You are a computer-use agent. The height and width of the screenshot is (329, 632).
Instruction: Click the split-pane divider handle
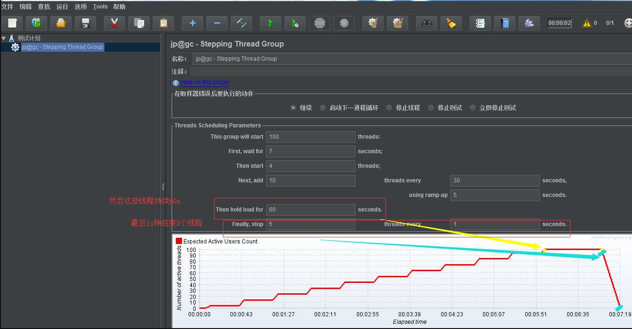(x=163, y=187)
